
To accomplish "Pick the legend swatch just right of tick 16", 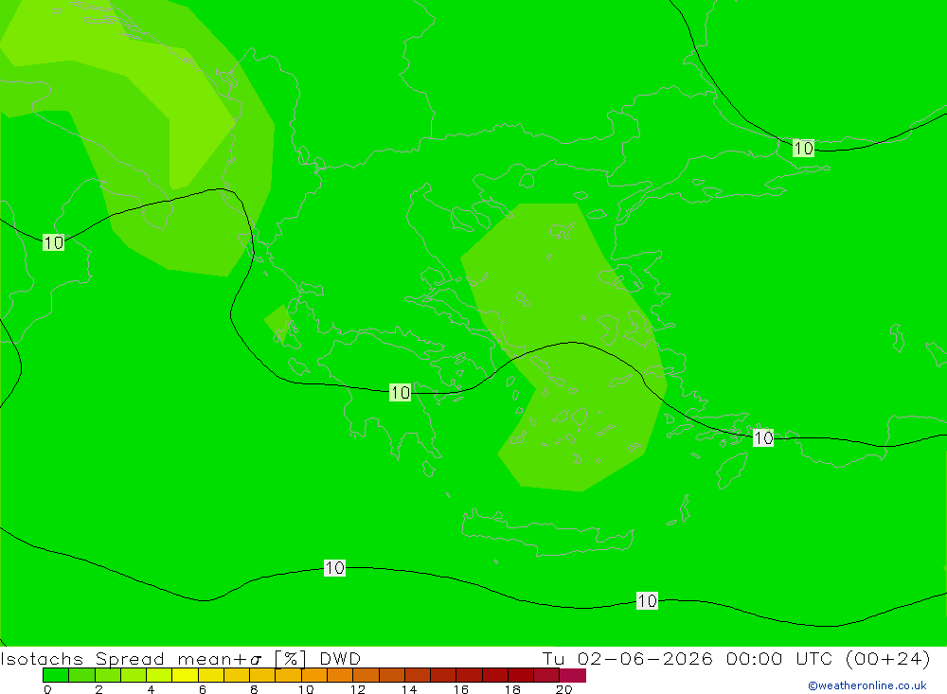I will [x=470, y=675].
